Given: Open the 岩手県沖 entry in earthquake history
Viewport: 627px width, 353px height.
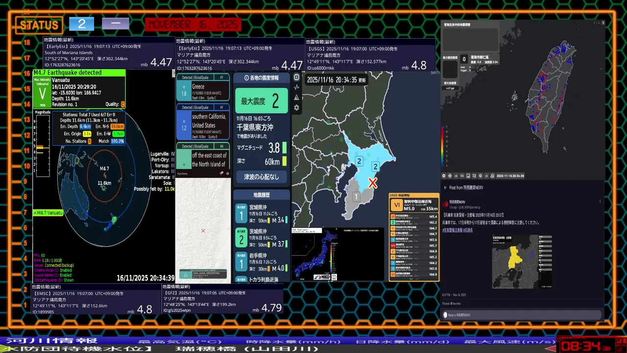Looking at the screenshot, I should pos(261,262).
